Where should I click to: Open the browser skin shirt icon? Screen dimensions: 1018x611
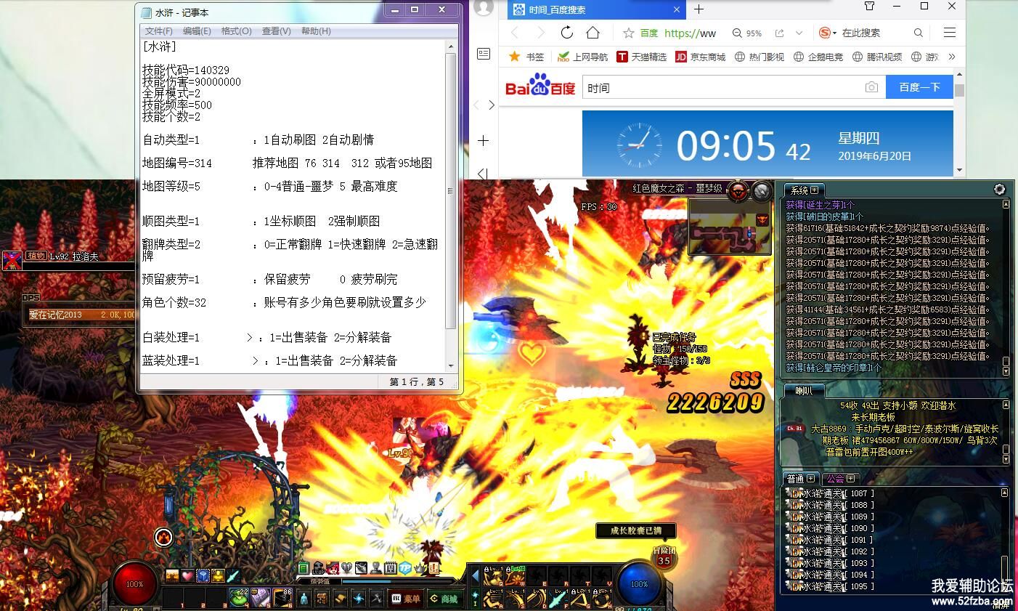pos(870,7)
